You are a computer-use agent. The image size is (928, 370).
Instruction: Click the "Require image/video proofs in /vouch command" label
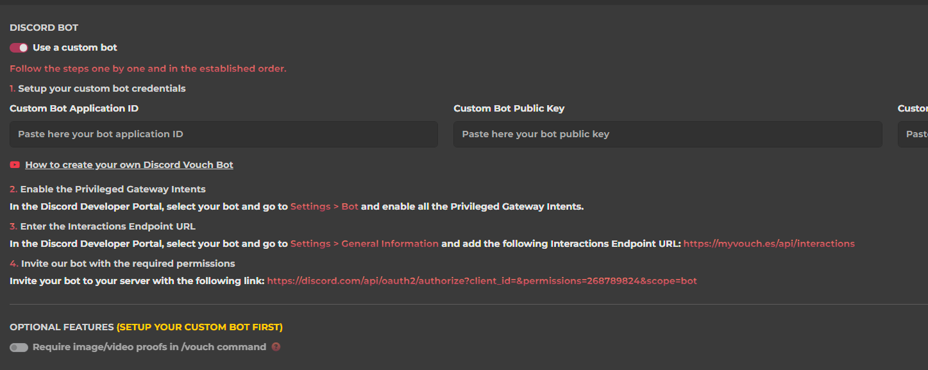[x=149, y=347]
